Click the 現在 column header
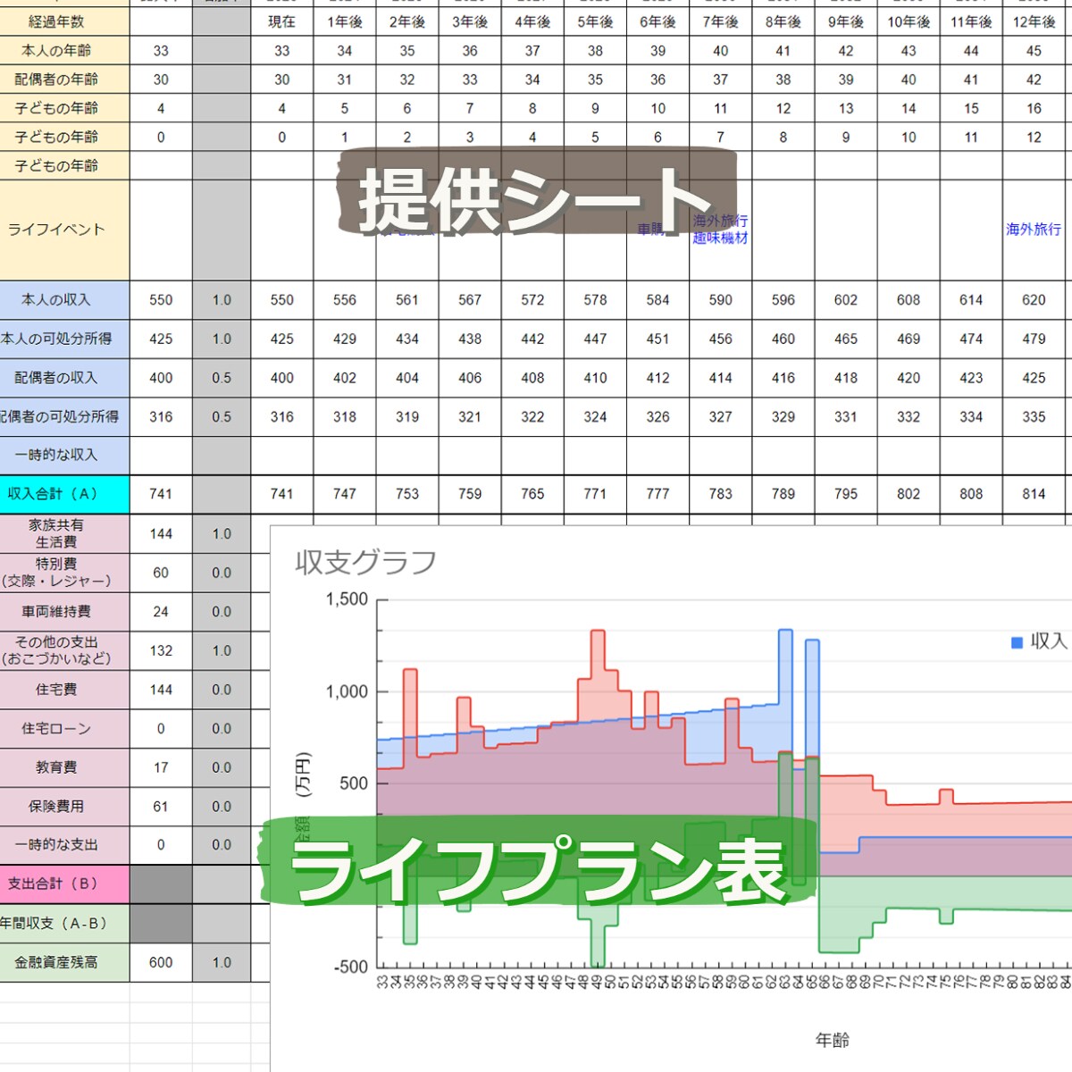The height and width of the screenshot is (1072, 1072). (282, 22)
